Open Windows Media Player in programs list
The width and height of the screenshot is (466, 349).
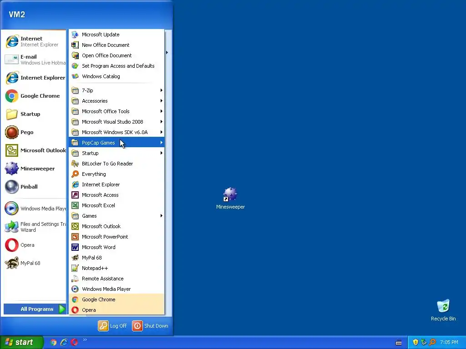116,289
